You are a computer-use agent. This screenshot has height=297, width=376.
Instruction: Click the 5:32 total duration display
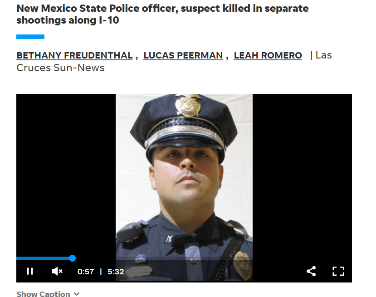tap(116, 272)
